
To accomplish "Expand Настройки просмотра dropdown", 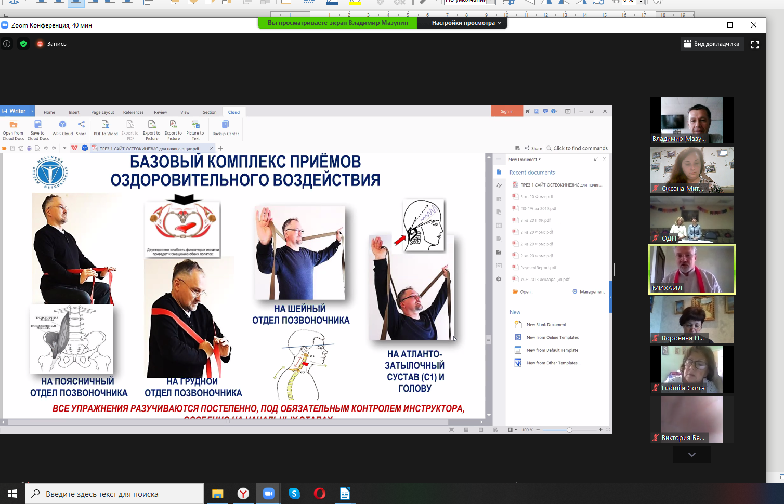I will [x=466, y=23].
